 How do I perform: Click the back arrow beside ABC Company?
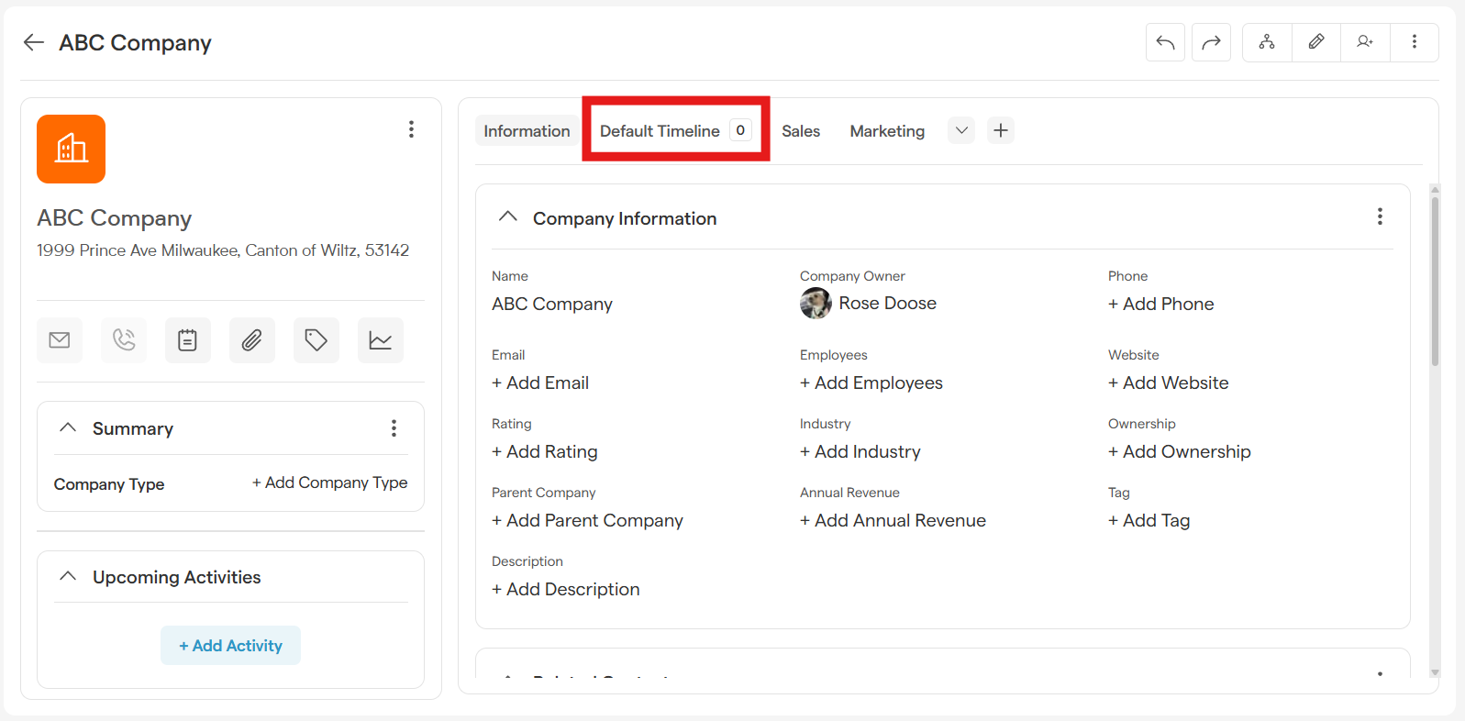point(34,42)
